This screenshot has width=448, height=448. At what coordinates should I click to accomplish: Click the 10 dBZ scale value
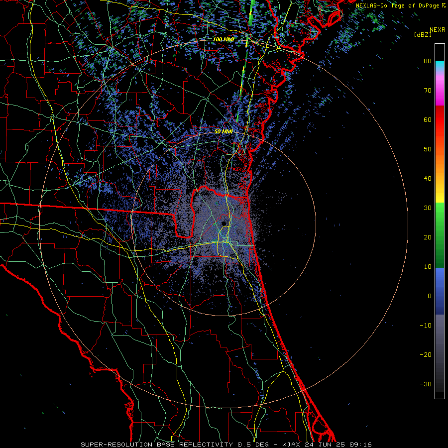coord(428,267)
